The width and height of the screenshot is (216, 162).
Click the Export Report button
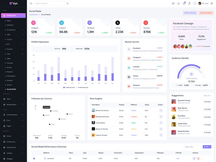tap(206, 13)
